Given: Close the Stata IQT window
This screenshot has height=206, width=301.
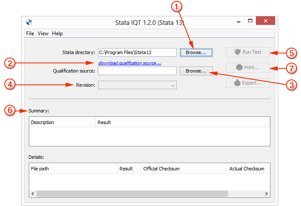Looking at the screenshot, I should (x=265, y=21).
